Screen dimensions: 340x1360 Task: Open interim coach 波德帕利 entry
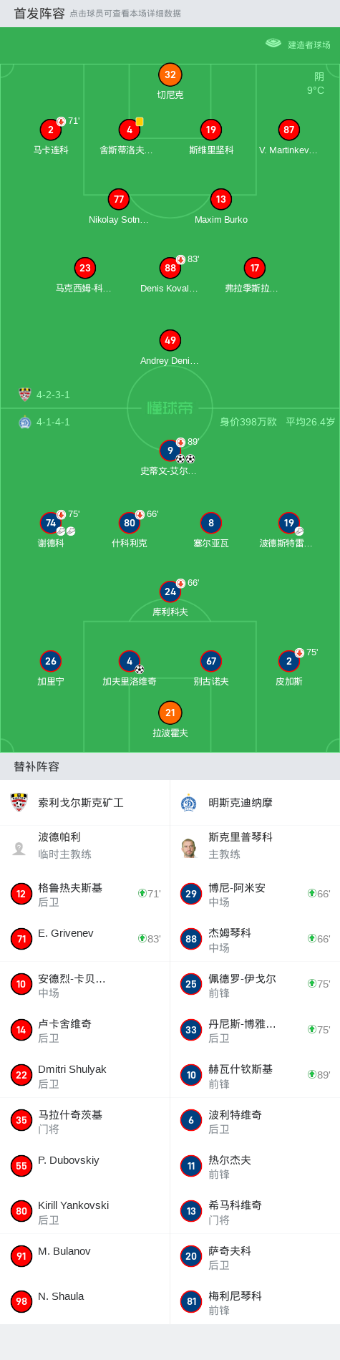(85, 848)
